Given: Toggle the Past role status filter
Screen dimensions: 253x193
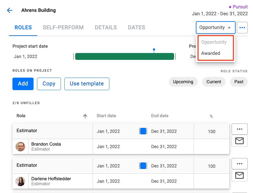Looking at the screenshot, I should [x=239, y=82].
